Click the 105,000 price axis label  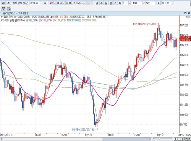(184, 55)
